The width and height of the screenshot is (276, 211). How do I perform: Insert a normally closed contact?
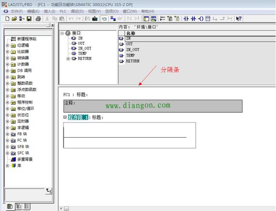(x=194, y=19)
